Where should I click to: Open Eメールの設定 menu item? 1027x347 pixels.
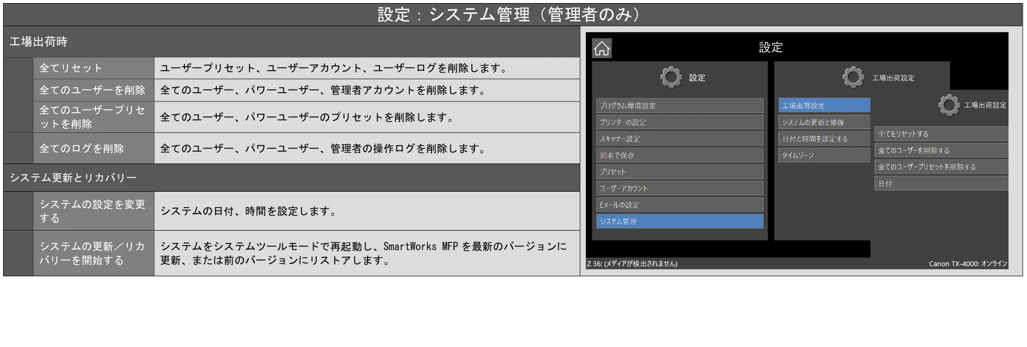680,205
